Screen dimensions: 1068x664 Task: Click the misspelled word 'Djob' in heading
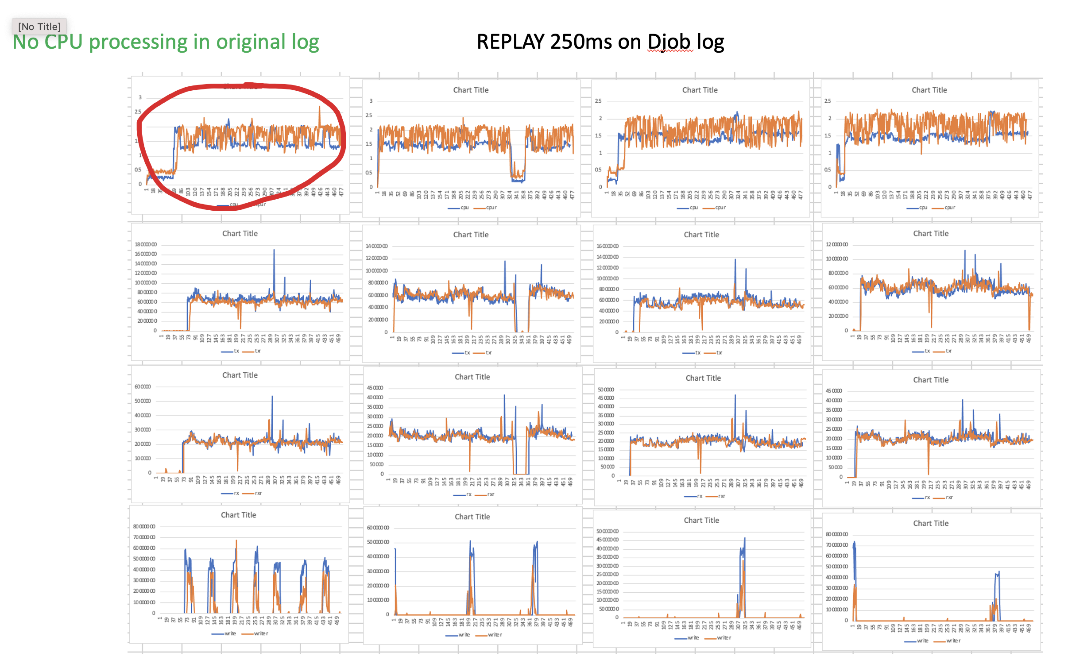point(670,42)
